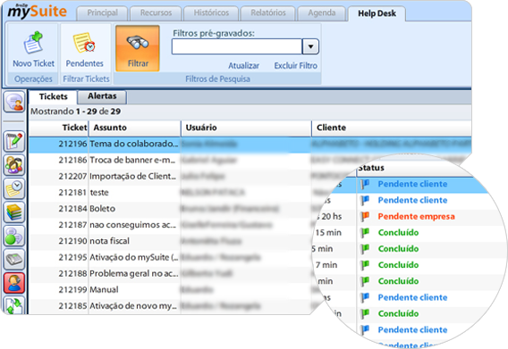Click the note with clock sidebar icon
The height and width of the screenshot is (349, 508).
[x=14, y=188]
